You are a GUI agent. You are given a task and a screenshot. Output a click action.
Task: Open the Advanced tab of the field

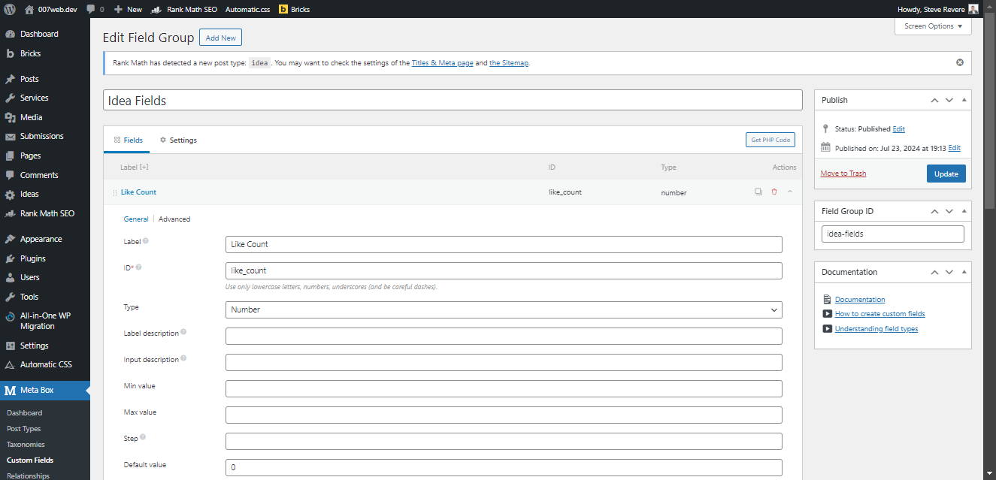(x=174, y=219)
